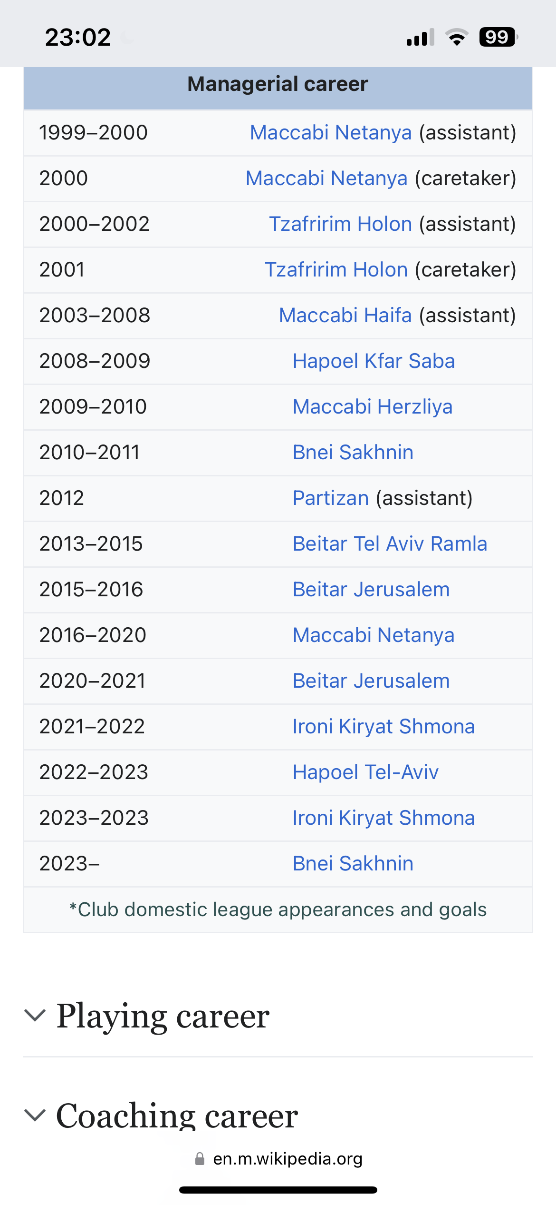This screenshot has height=1205, width=556.
Task: Tap the battery indicator showing 99
Action: pyautogui.click(x=498, y=37)
